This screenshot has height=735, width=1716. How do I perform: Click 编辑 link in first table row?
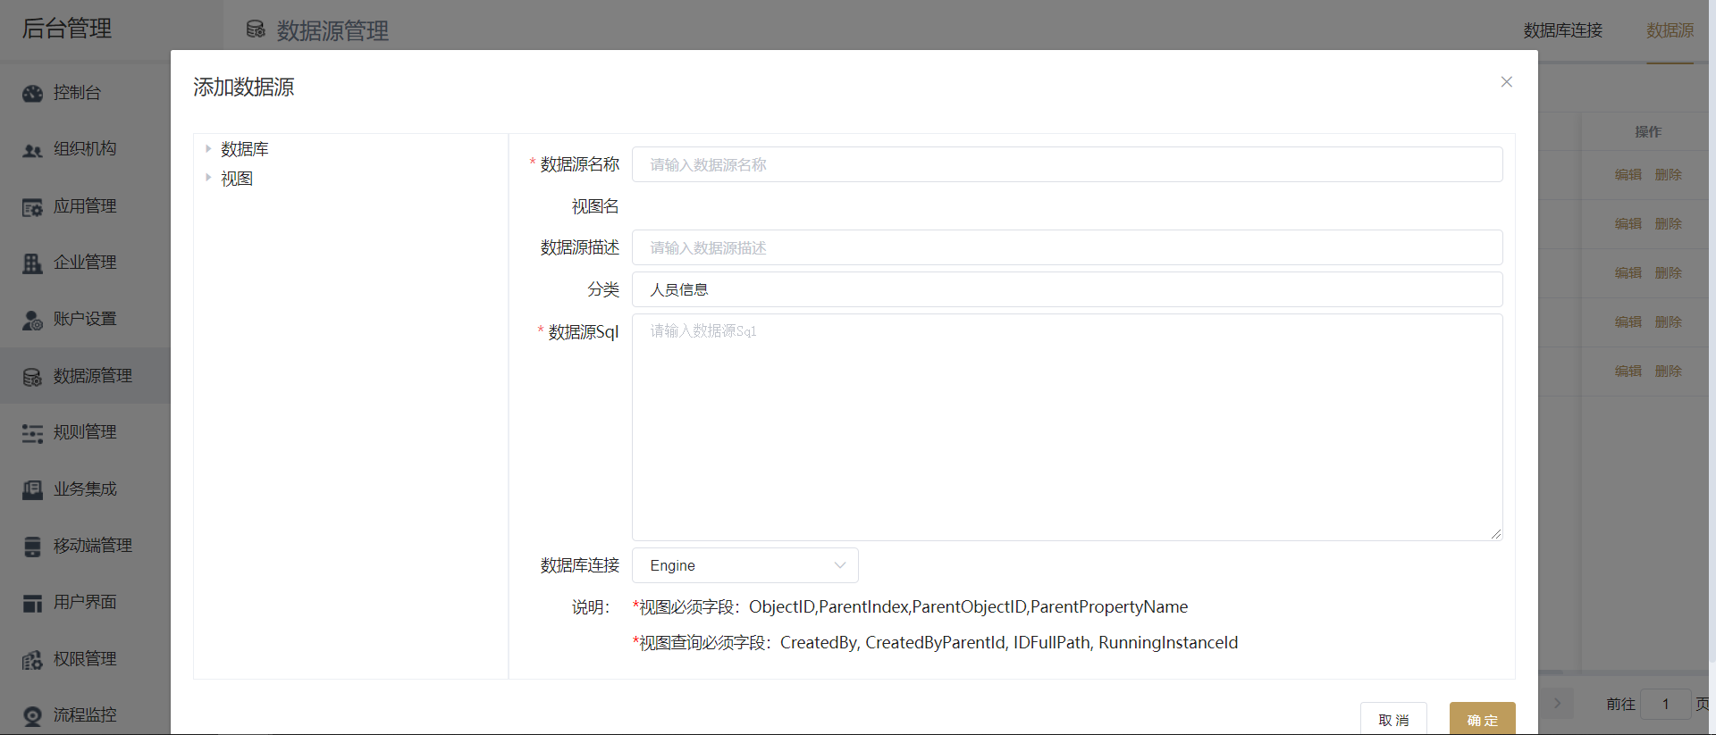tap(1628, 175)
